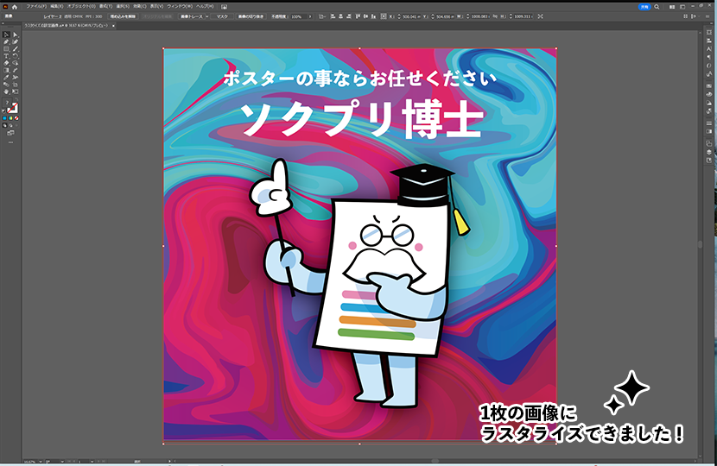Click the Home icon in top bar
The width and height of the screenshot is (717, 466).
tap(14, 7)
